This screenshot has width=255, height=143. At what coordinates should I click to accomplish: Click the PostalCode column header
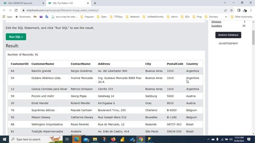(x=175, y=64)
